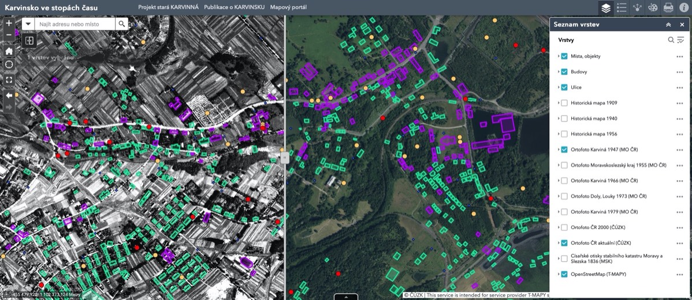The image size is (692, 300).
Task: Go back to the previous map extent
Action: [x=9, y=95]
